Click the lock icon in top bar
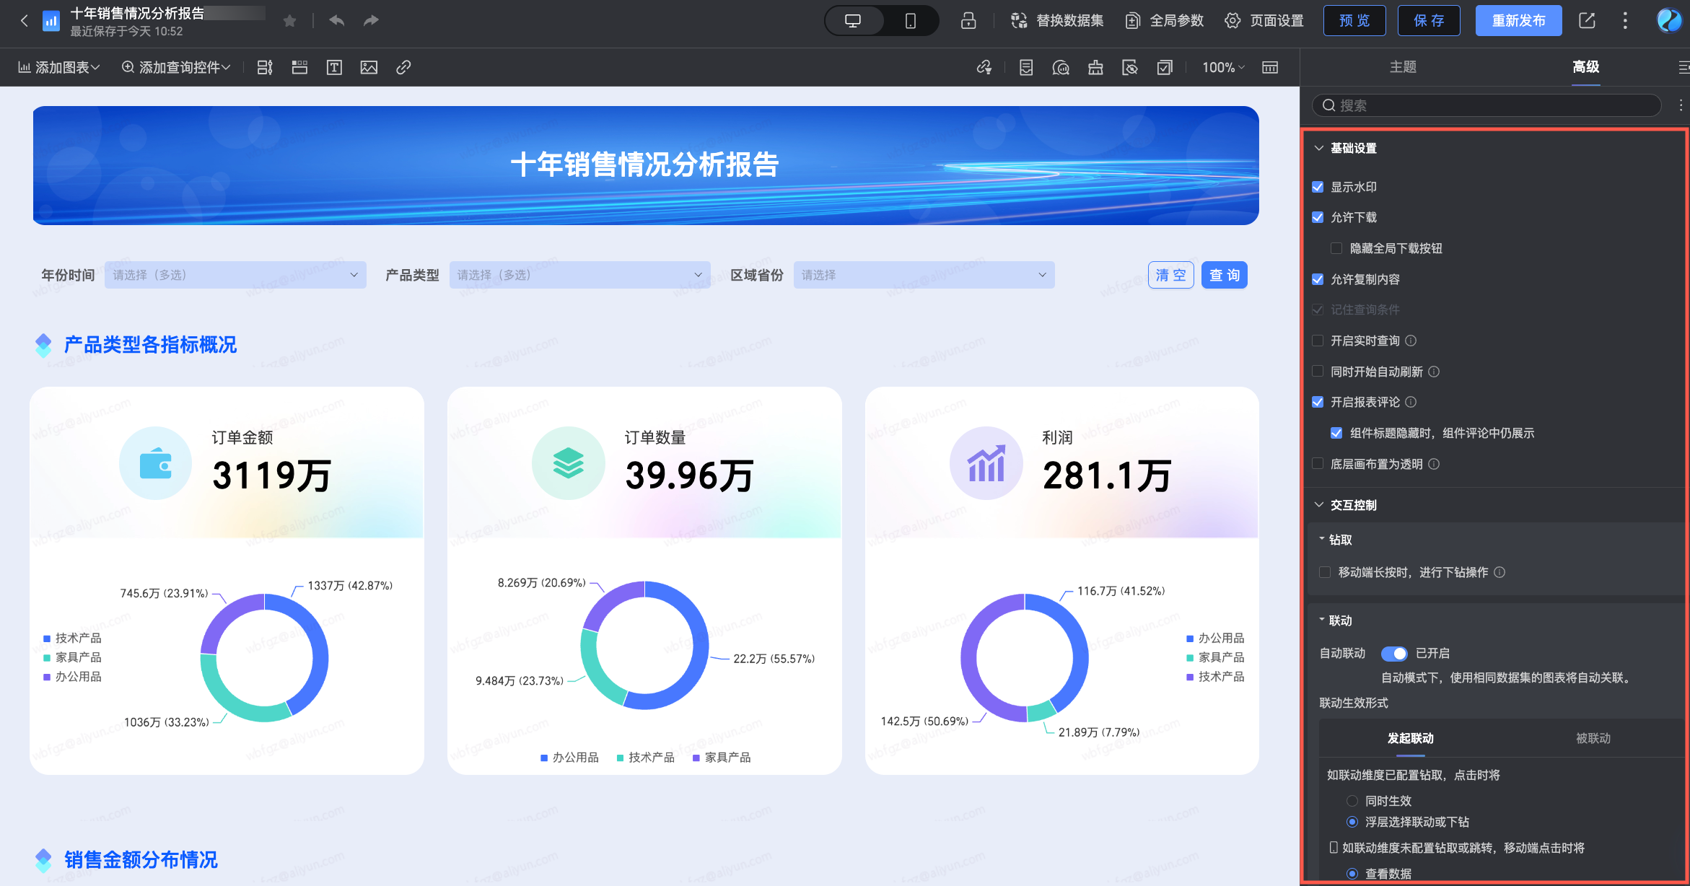 pos(968,21)
